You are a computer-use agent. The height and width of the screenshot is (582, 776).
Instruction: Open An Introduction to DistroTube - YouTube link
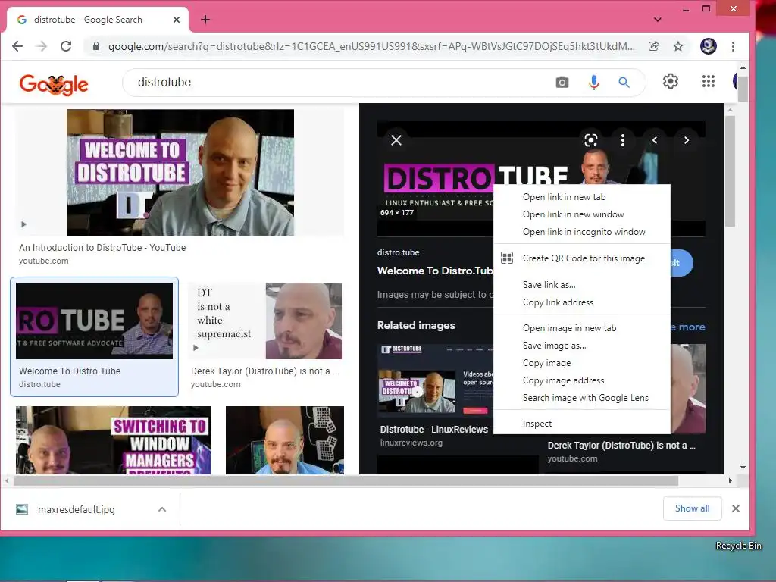tap(102, 248)
